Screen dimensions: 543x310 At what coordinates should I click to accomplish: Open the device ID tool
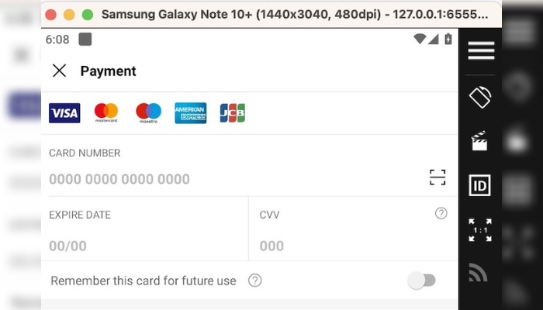pos(480,185)
